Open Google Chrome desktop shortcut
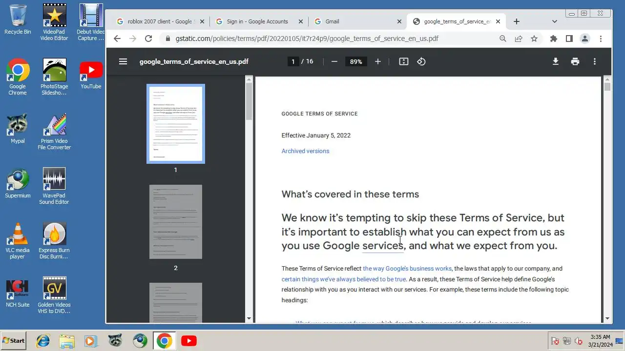Viewport: 625px width, 351px height. pyautogui.click(x=18, y=77)
